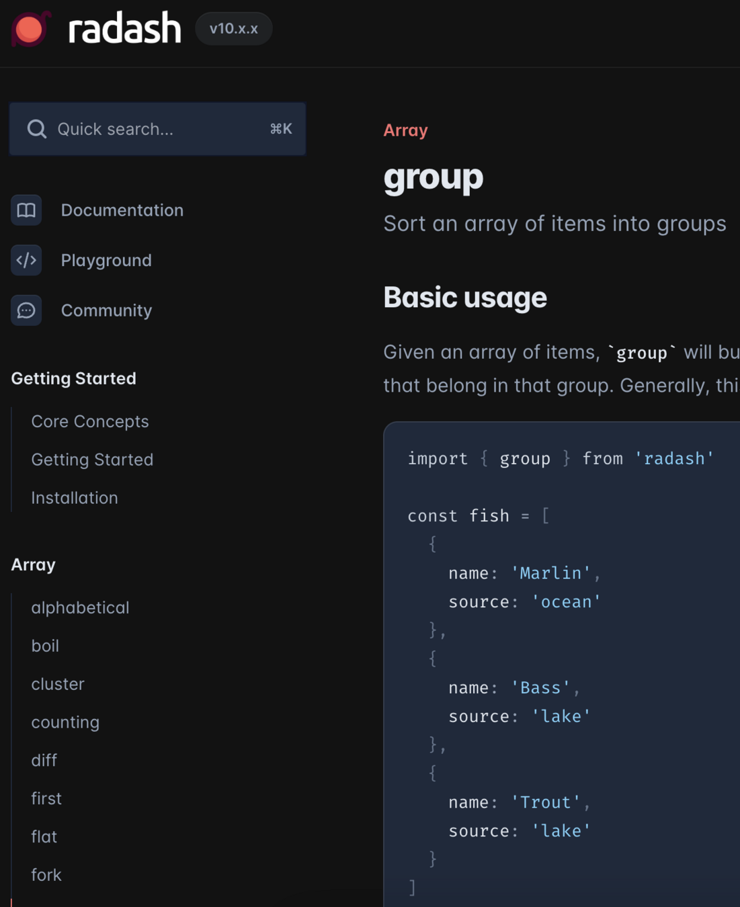Click the Playground code brackets icon
Viewport: 740px width, 907px height.
click(26, 260)
